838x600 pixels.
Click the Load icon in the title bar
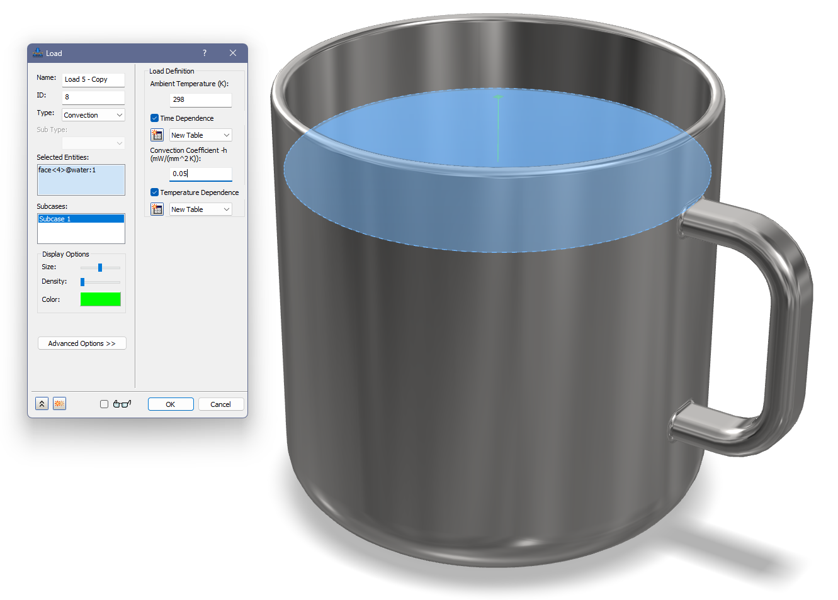click(38, 53)
